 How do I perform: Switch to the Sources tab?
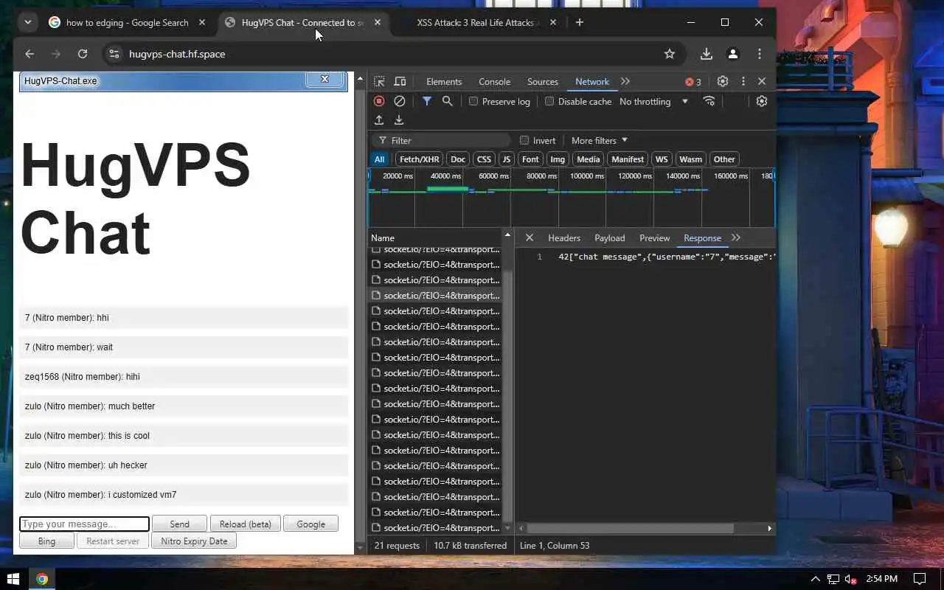[543, 81]
